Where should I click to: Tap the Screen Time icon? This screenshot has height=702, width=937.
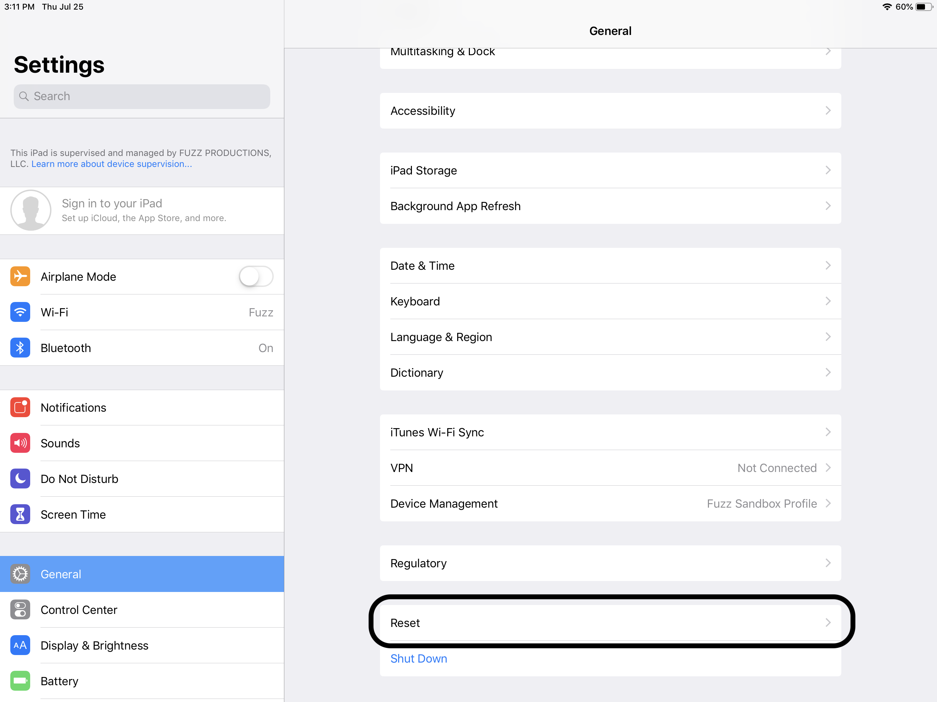(x=20, y=514)
